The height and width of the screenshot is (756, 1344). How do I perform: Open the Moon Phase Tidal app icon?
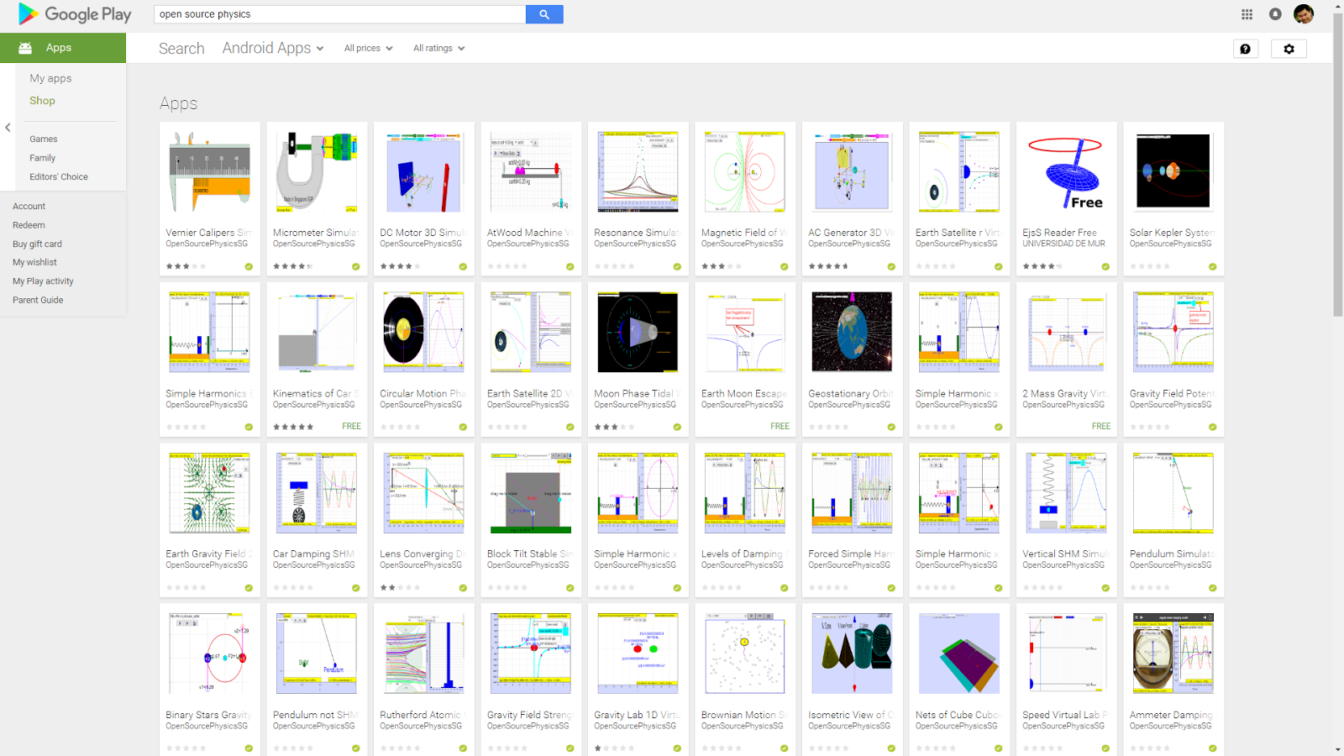(638, 332)
